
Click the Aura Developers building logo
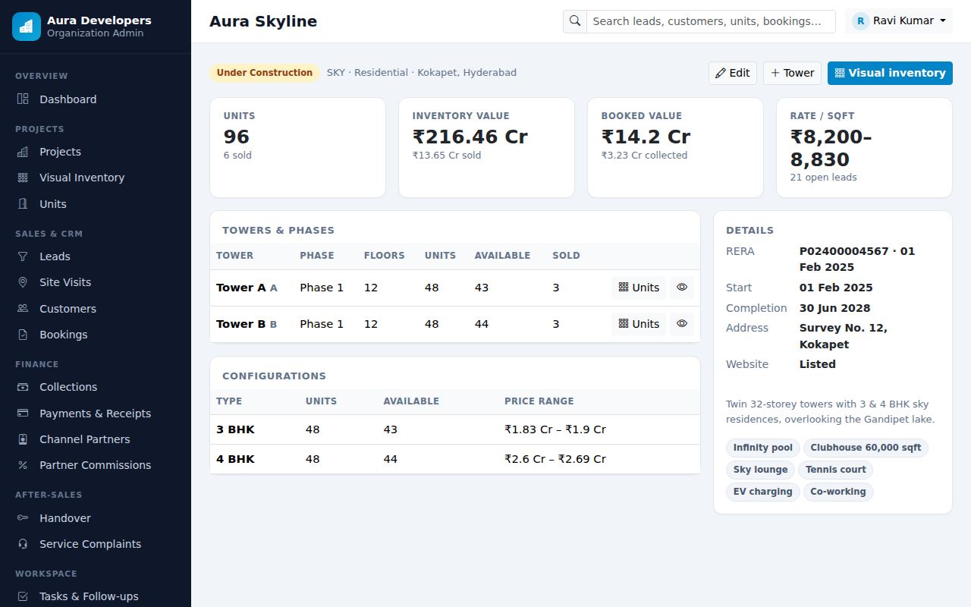27,27
